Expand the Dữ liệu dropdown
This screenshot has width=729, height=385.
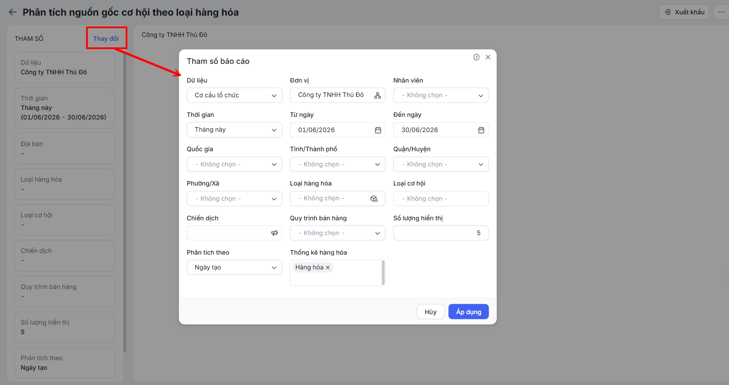point(234,95)
